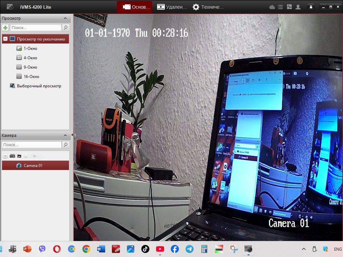The image size is (343, 257).
Task: Open the cloud service icon in title bar
Action: click(272, 7)
